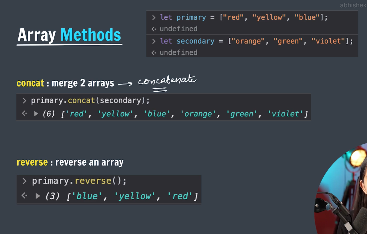Viewport: 367px width, 234px height.
Task: Click the 'reverse an array' description text
Action: click(x=89, y=162)
